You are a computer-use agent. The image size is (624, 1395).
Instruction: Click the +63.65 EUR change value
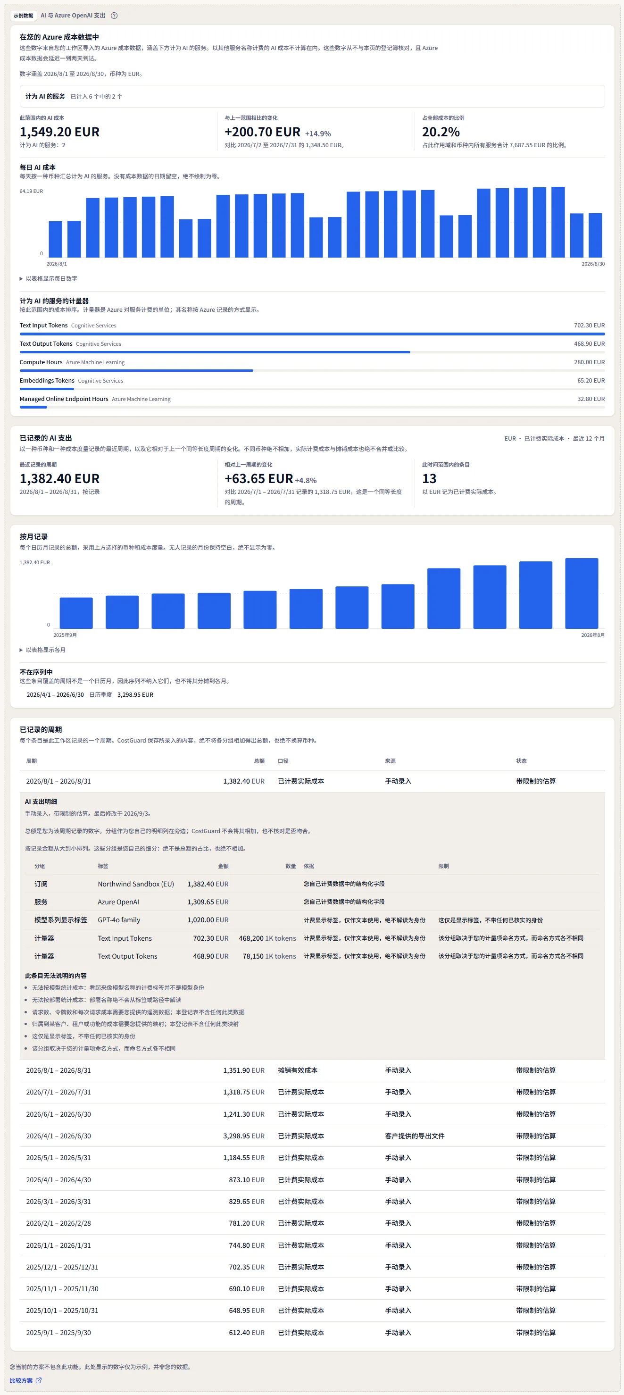tap(258, 479)
